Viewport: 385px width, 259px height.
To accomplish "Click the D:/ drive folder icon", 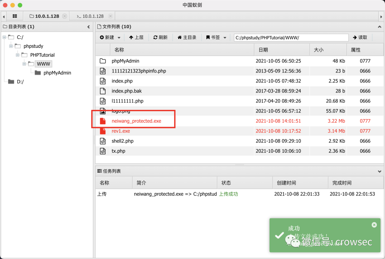I will [11, 82].
